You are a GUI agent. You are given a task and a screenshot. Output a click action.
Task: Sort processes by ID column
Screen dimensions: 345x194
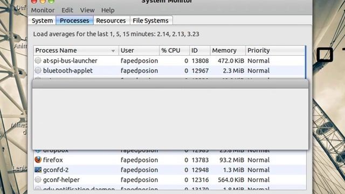(x=199, y=50)
